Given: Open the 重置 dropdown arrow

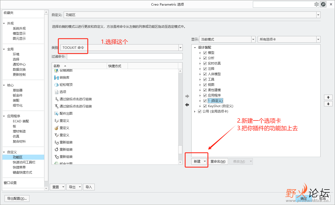Looking at the screenshot, I should 63,187.
